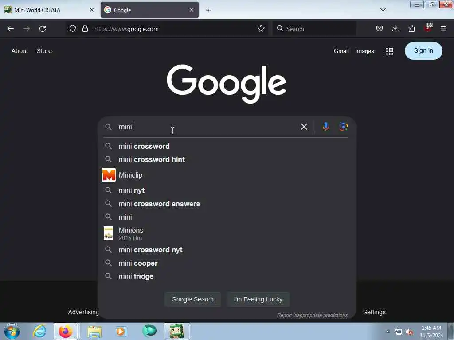
Task: Show hidden tray icons arrow
Action: [x=387, y=332]
